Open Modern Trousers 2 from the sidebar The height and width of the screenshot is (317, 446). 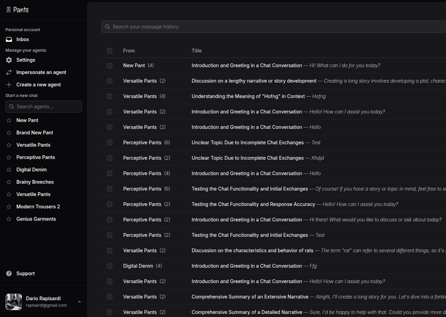click(38, 206)
